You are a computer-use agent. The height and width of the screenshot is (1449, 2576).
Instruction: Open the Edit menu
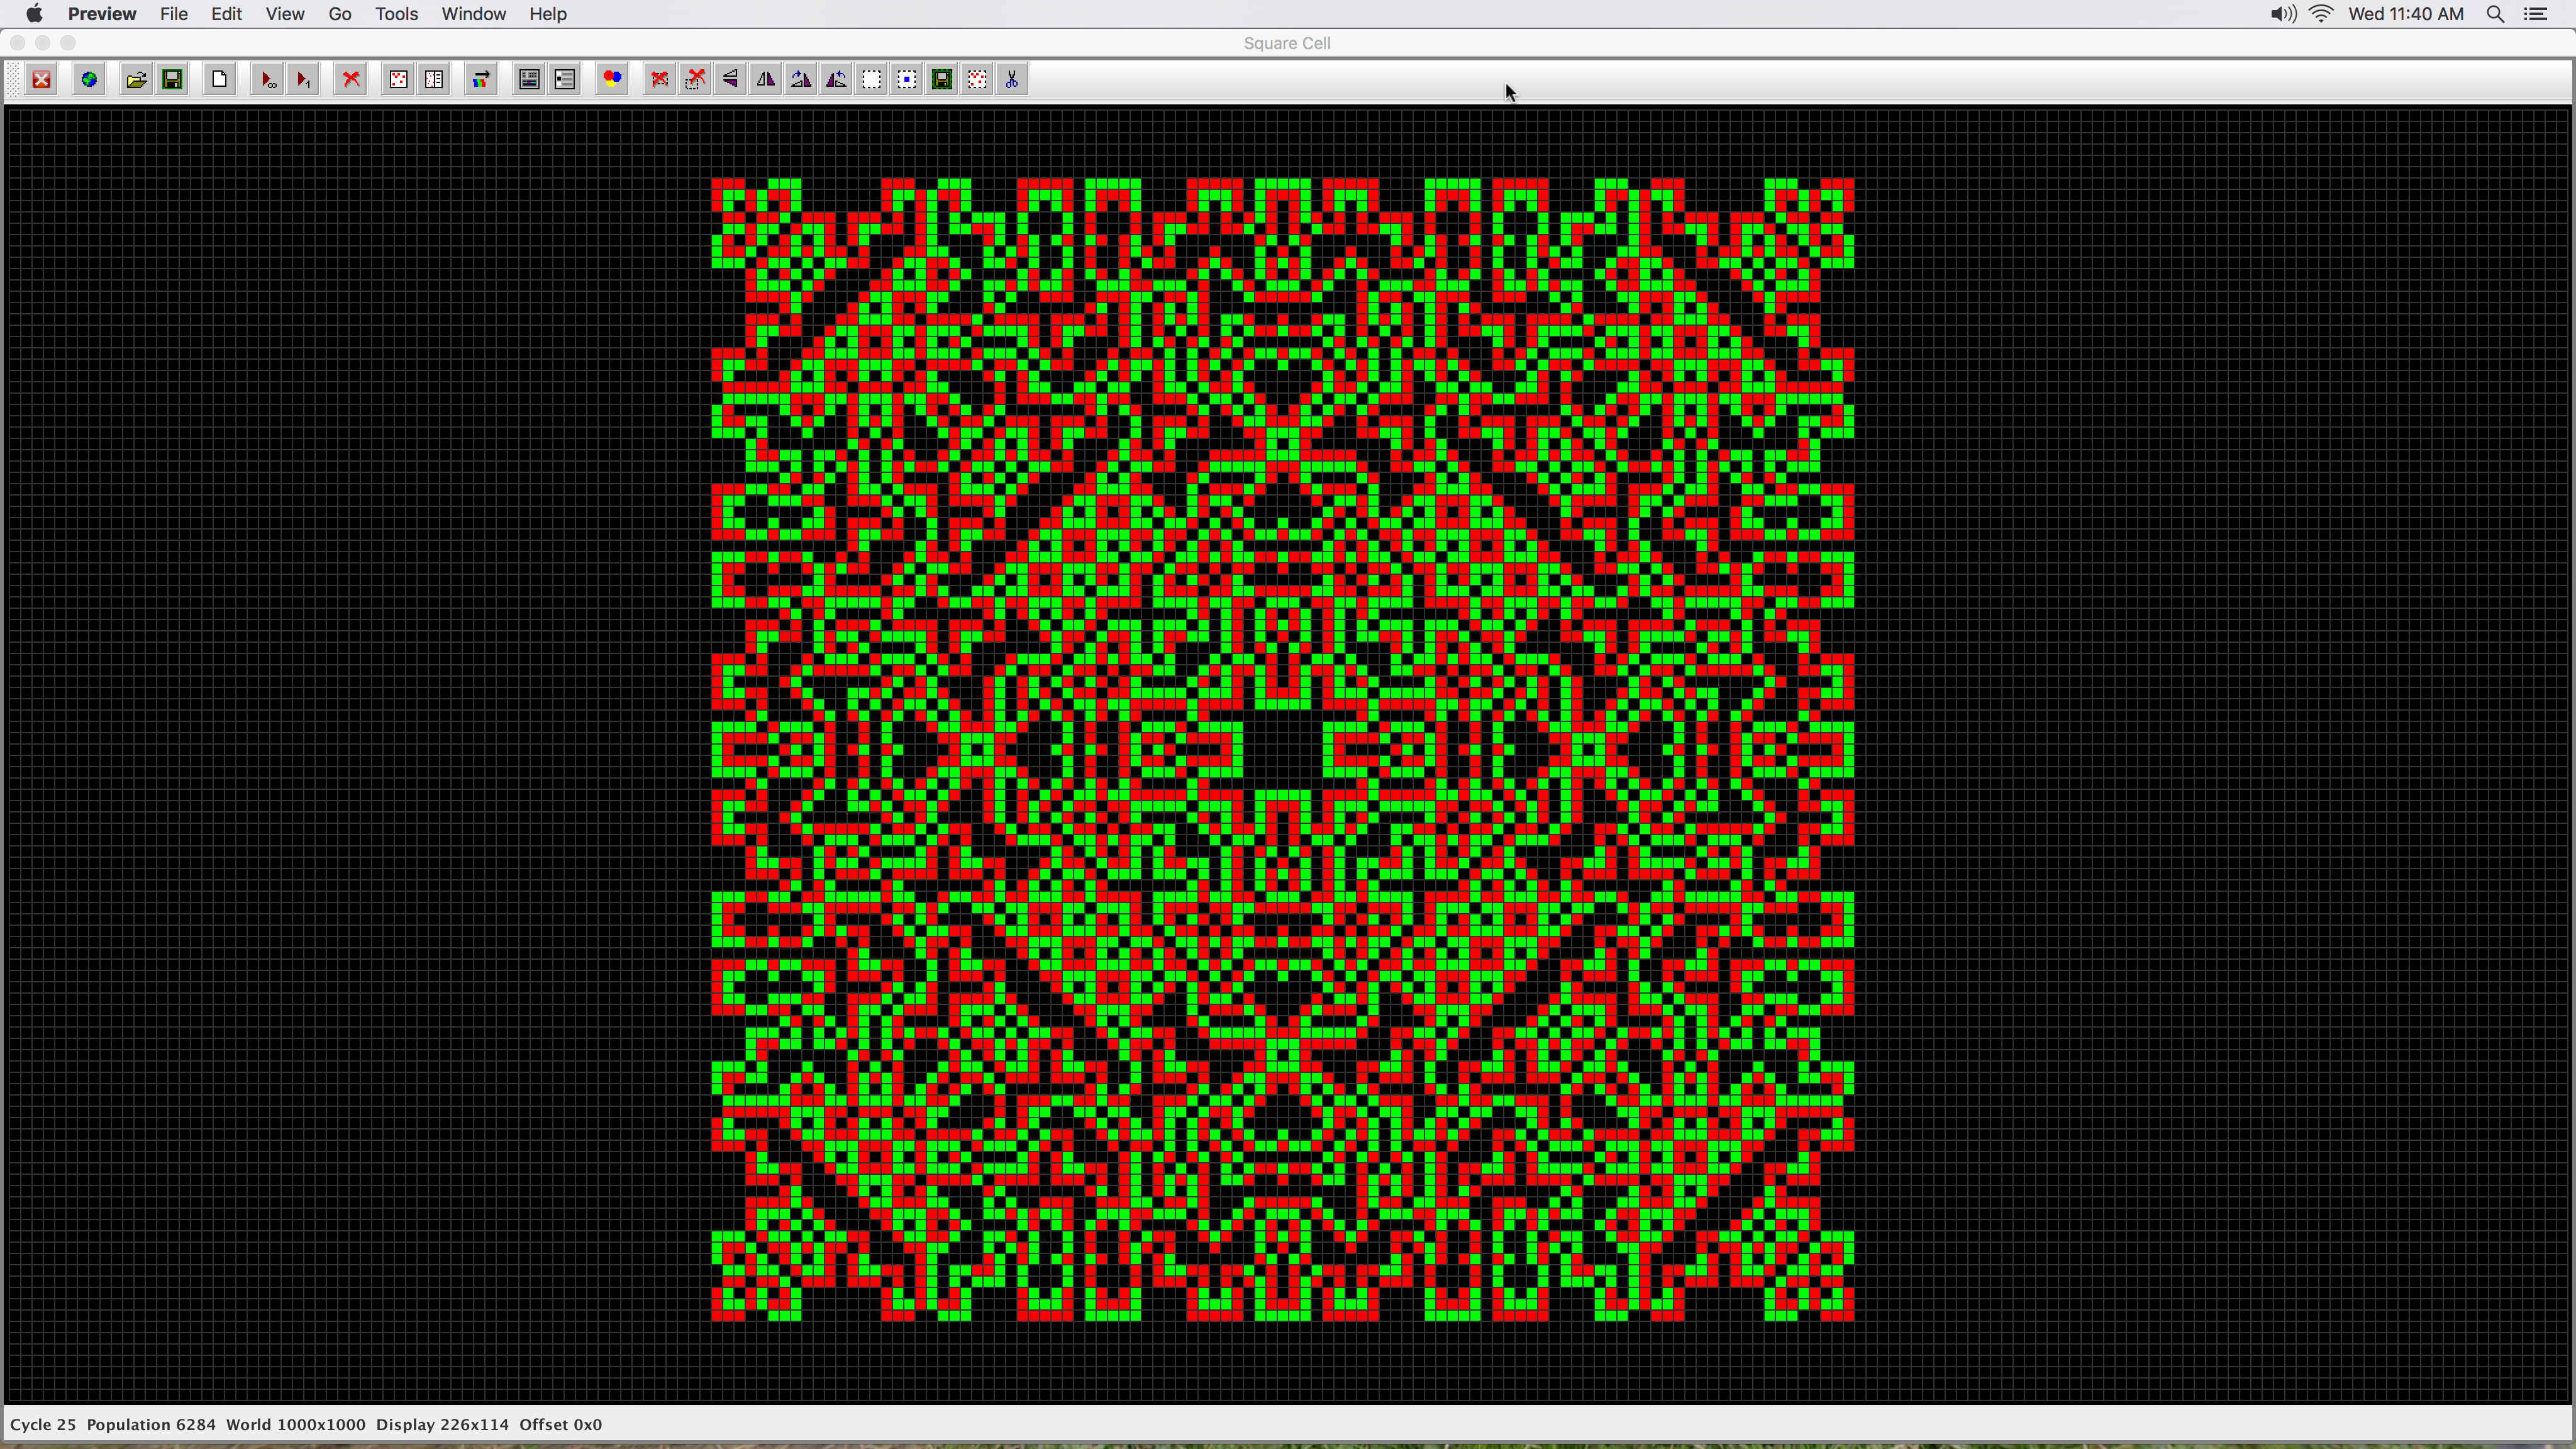coord(226,14)
